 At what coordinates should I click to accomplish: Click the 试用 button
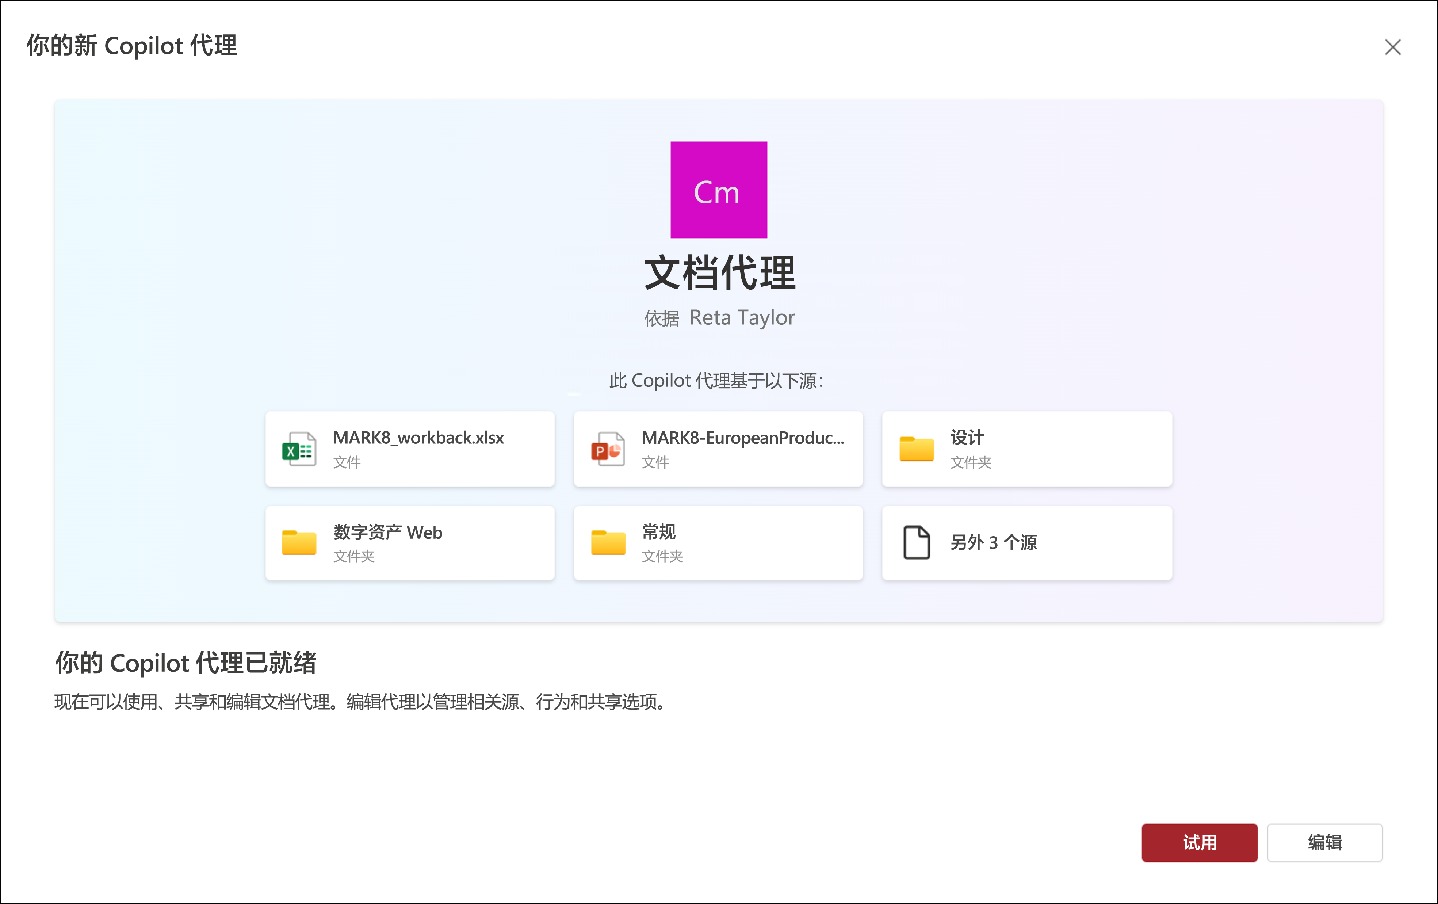pyautogui.click(x=1199, y=843)
